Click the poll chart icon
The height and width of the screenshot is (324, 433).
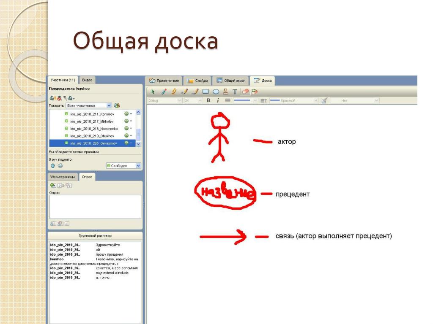[67, 224]
